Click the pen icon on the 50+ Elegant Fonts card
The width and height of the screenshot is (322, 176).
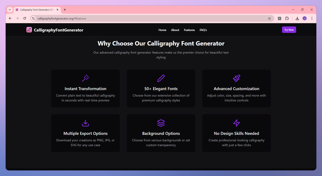pyautogui.click(x=161, y=78)
